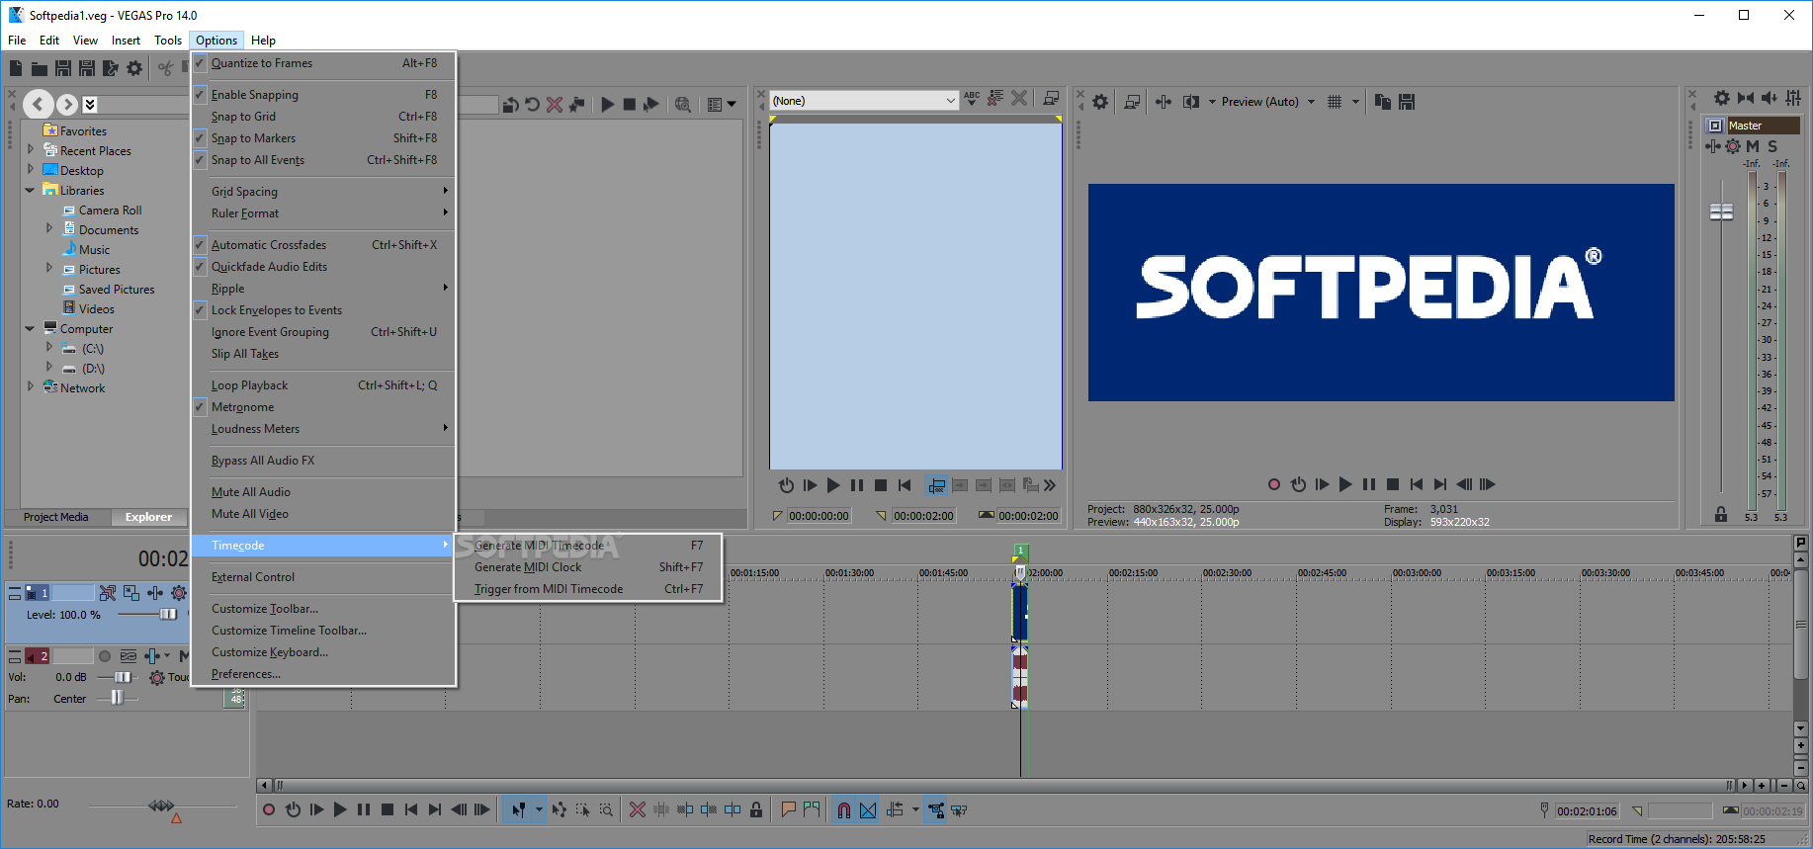Click the Explorer refresh icon

pos(533,104)
